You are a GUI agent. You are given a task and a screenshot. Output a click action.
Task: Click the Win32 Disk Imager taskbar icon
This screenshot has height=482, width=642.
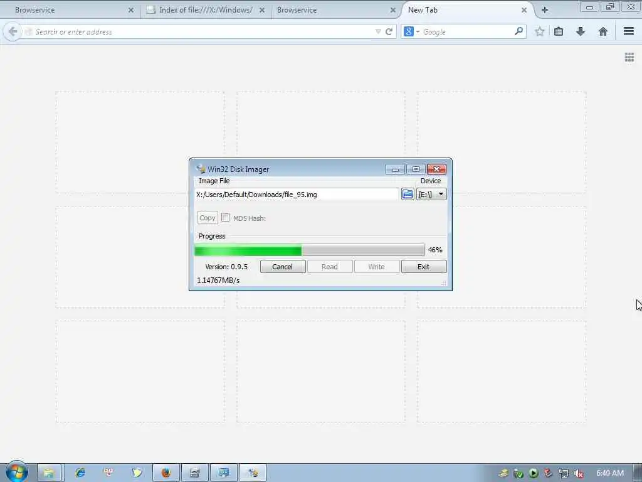[253, 473]
